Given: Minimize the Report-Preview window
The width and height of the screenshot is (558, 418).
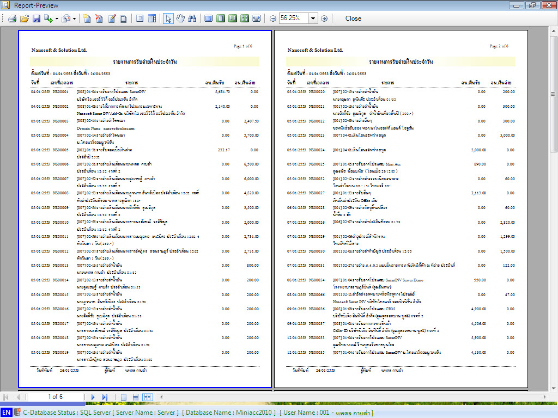Looking at the screenshot, I should 517,5.
